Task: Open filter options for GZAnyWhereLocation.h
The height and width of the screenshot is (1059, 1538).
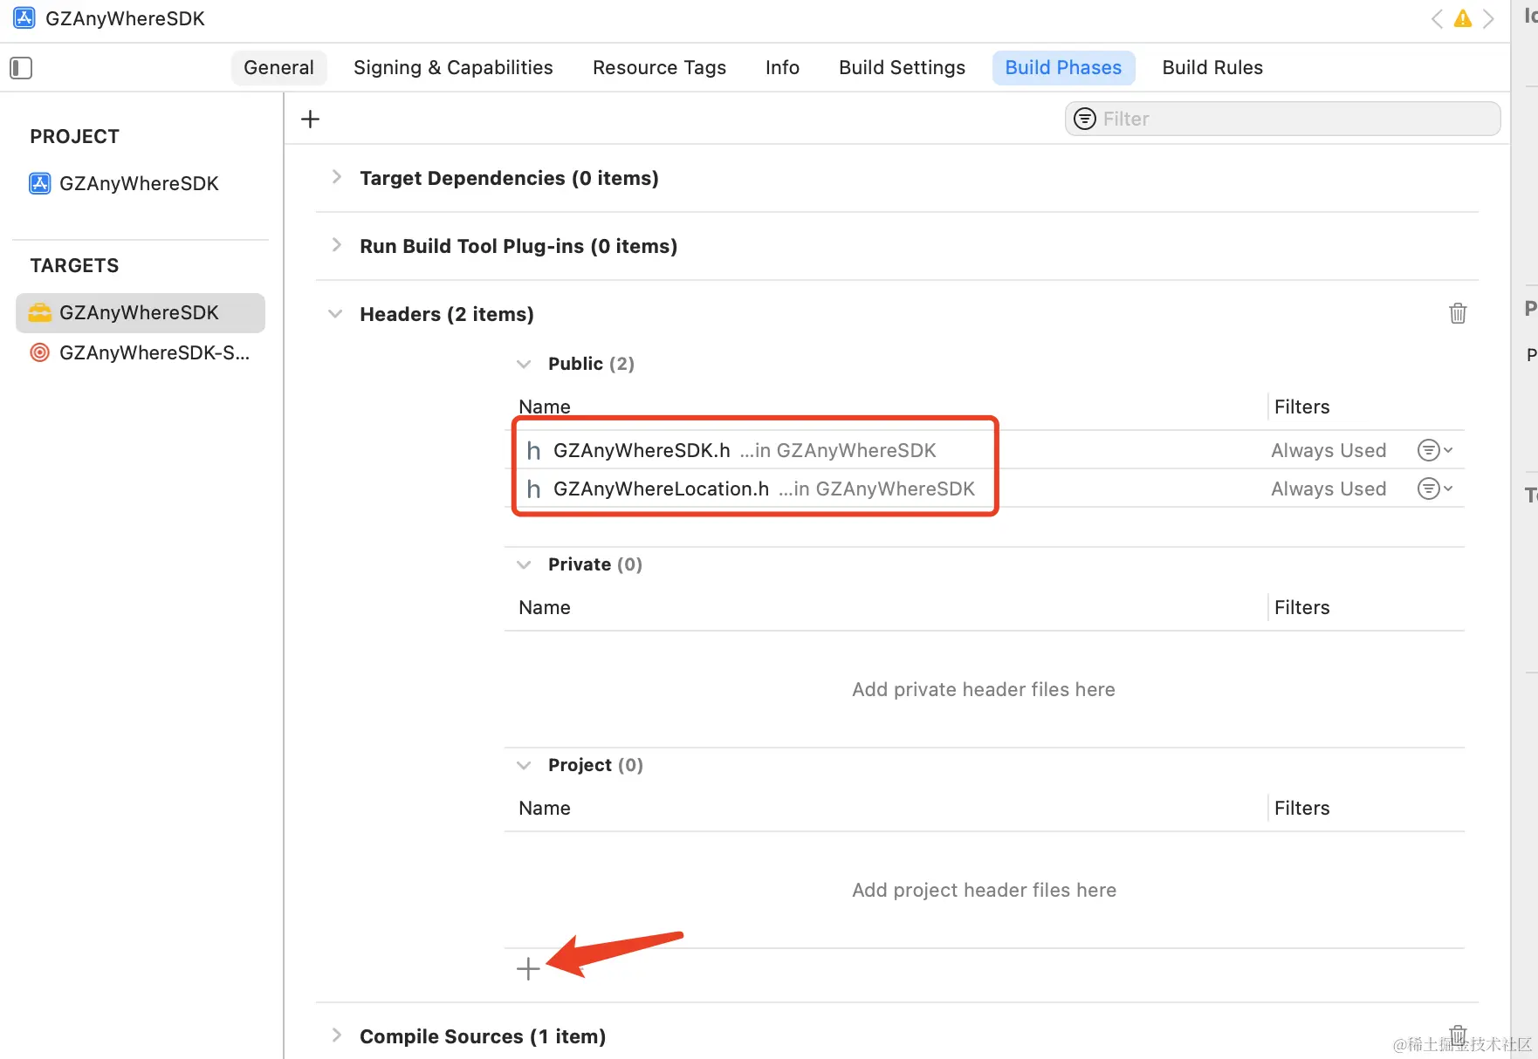Action: (x=1433, y=489)
